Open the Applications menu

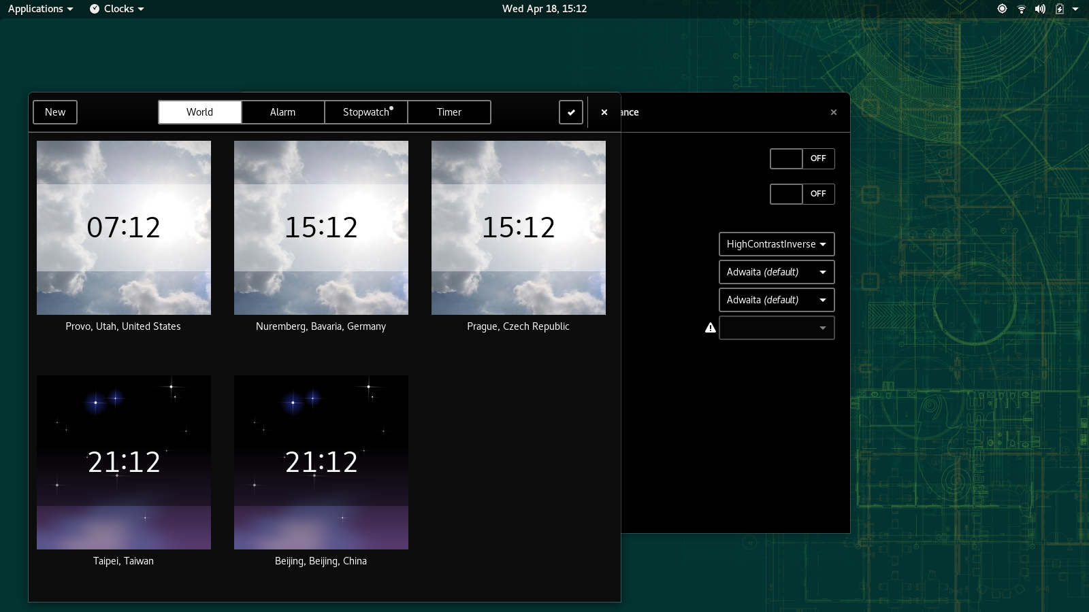[40, 9]
